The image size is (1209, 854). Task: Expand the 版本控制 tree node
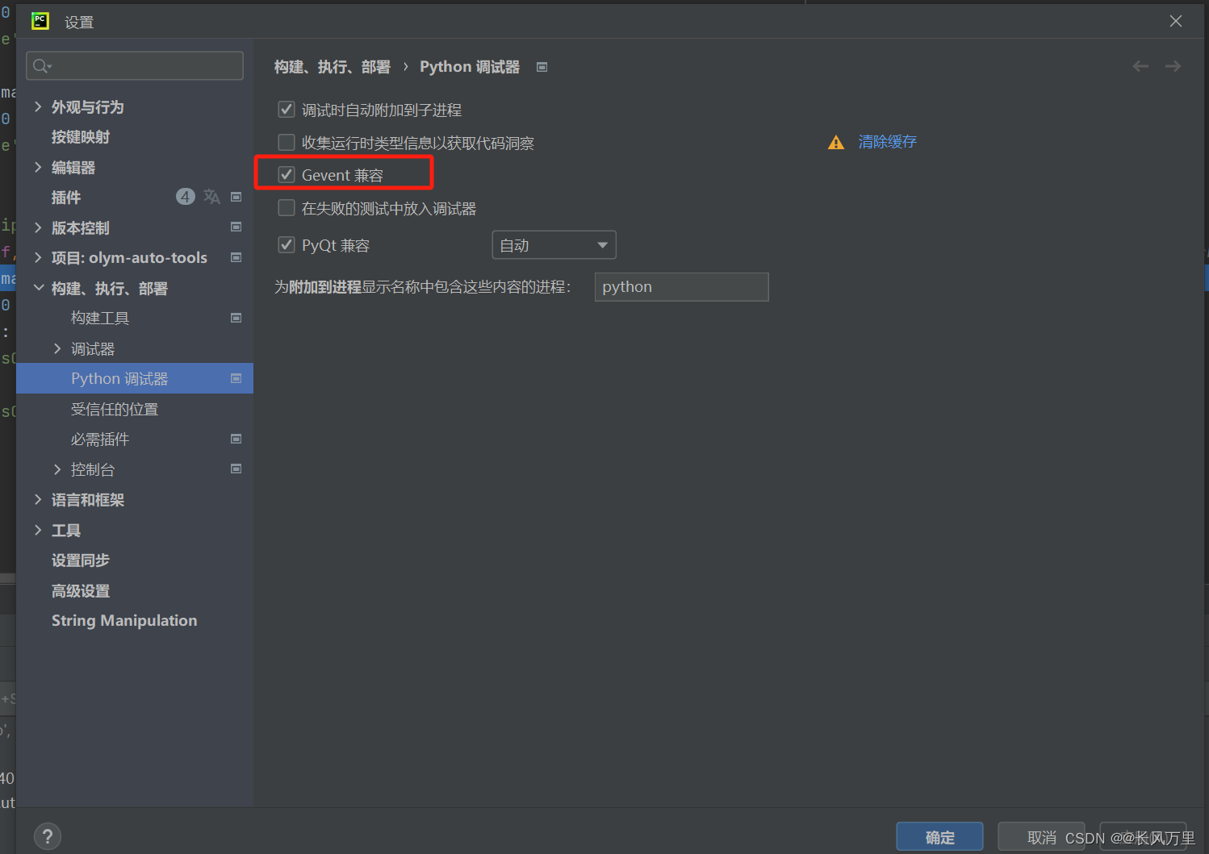38,227
